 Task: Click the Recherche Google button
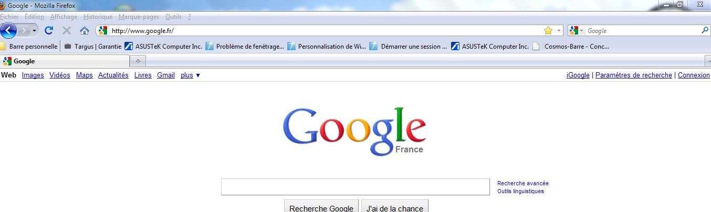tap(321, 208)
